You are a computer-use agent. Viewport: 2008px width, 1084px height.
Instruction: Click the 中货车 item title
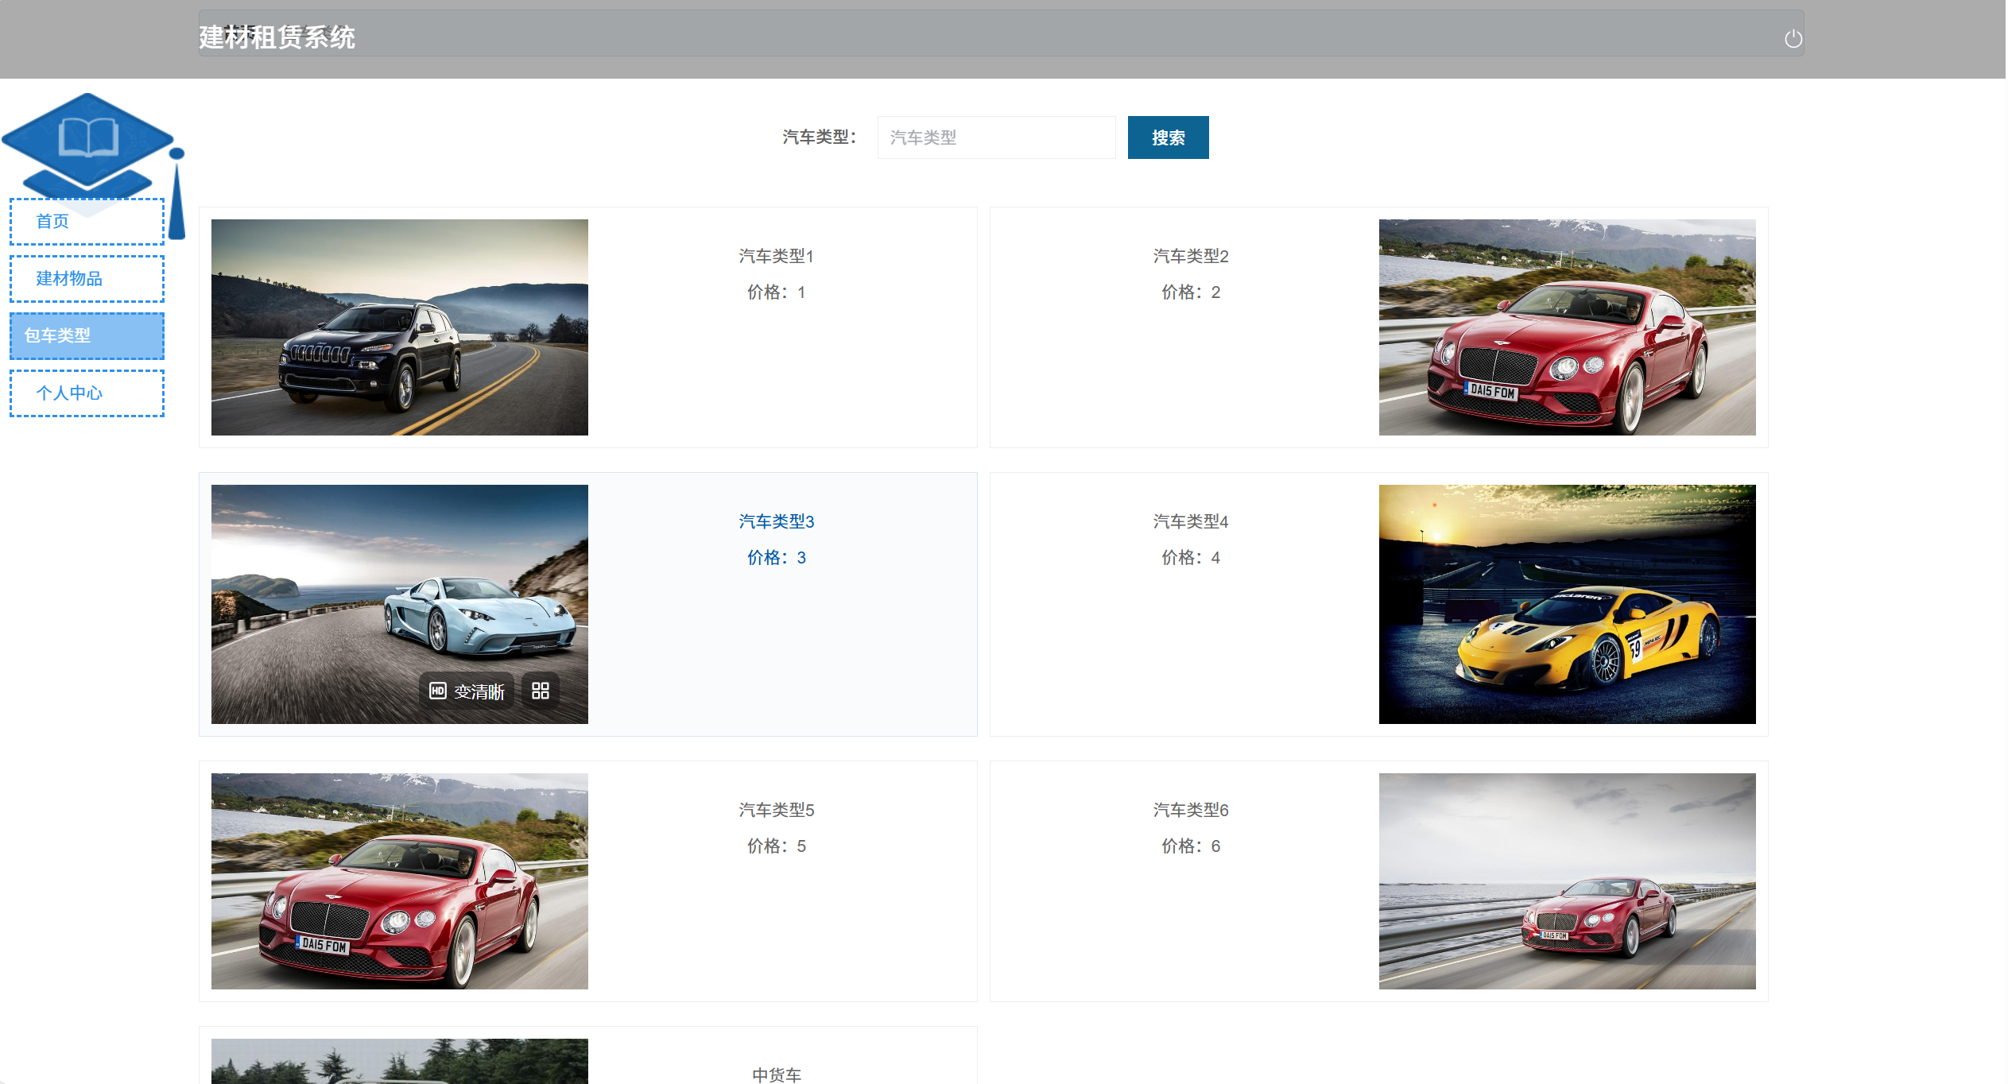[777, 1074]
